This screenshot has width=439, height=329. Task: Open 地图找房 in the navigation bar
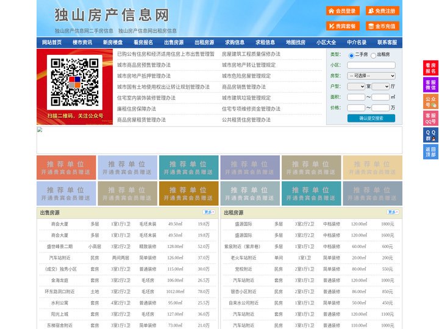(296, 43)
